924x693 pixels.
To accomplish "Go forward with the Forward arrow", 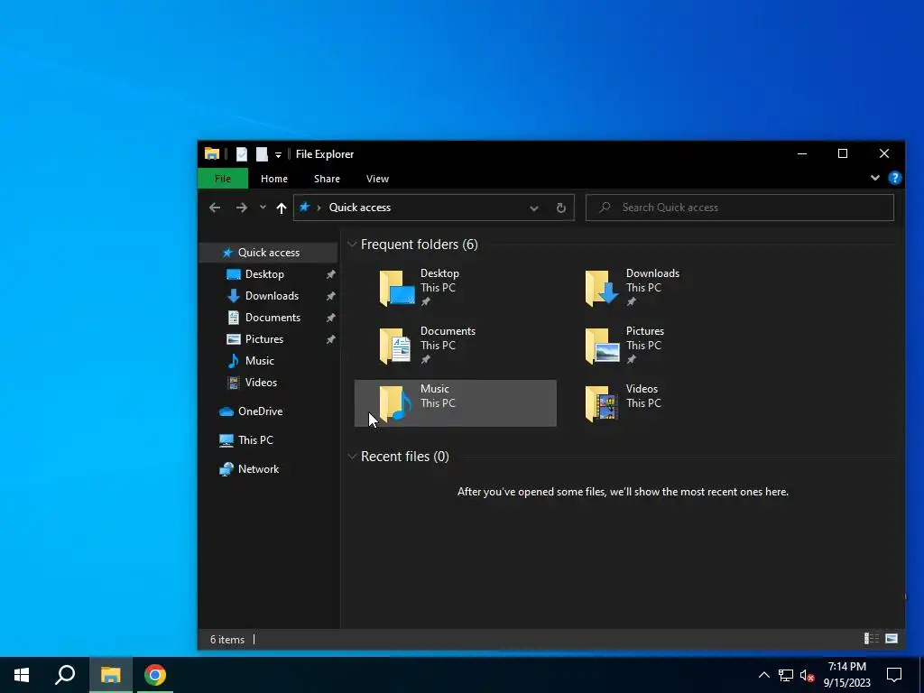I will point(242,208).
